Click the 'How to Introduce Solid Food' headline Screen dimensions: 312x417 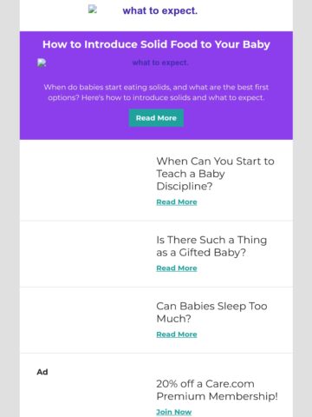point(156,44)
